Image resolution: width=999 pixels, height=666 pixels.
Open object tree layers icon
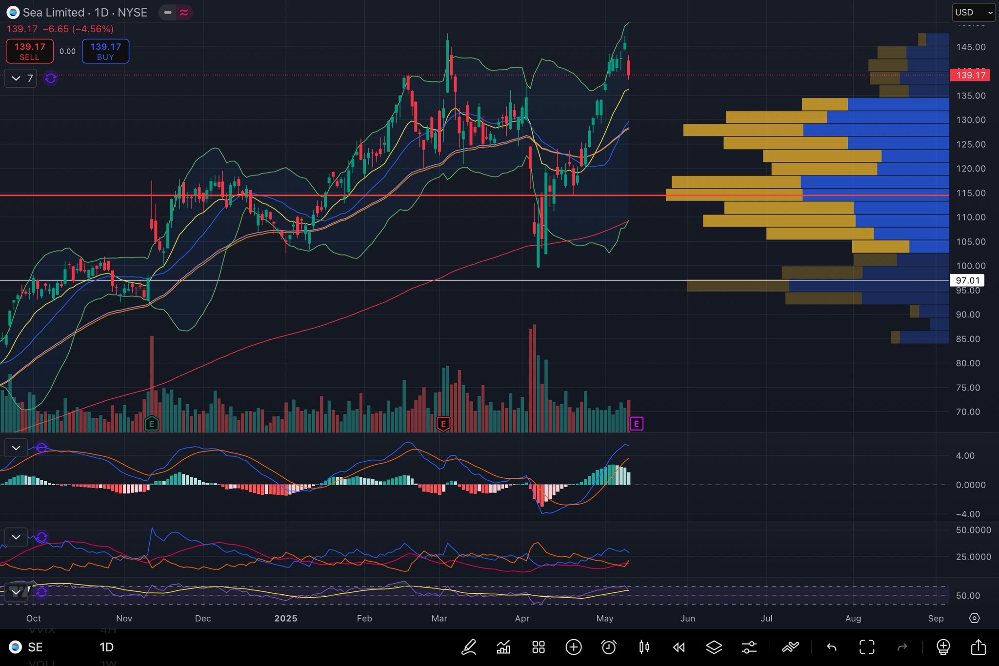click(x=714, y=647)
